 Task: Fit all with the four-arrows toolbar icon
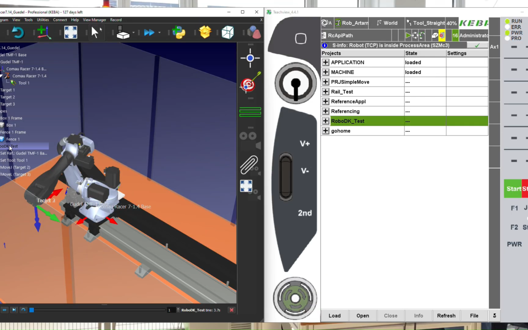[x=70, y=33]
